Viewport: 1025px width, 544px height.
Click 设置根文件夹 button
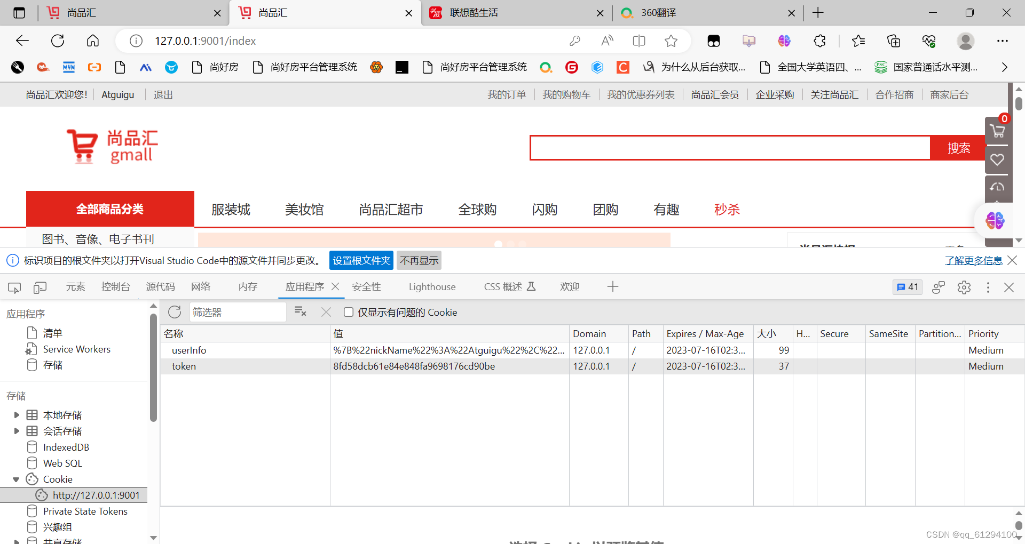pos(361,260)
